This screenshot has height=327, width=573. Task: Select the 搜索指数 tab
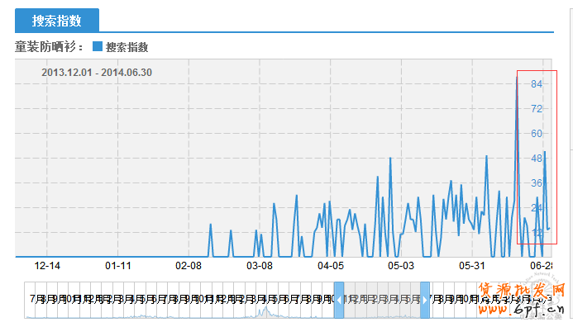click(x=57, y=21)
